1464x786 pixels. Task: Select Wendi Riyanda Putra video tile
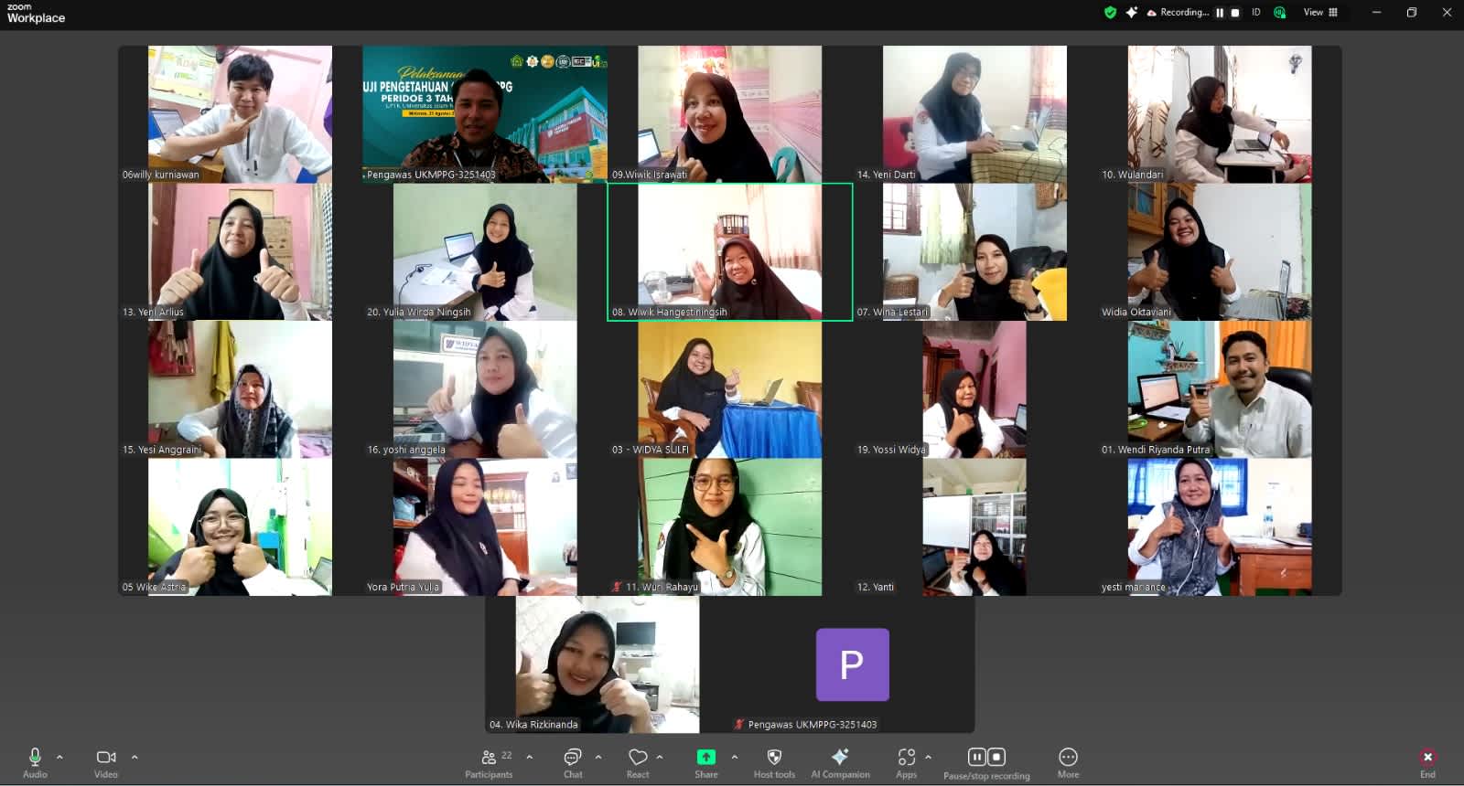tap(1219, 389)
